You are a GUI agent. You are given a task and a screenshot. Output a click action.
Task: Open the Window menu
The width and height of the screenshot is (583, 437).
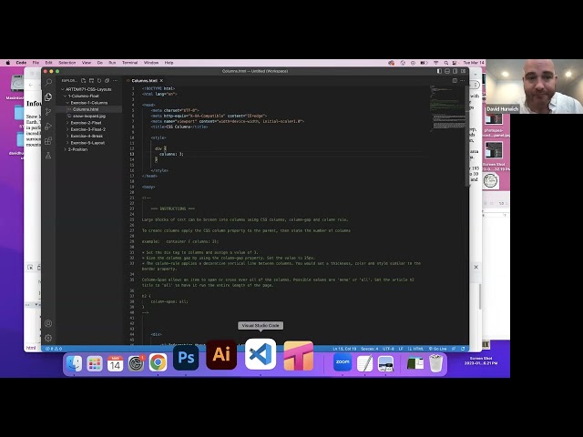151,63
